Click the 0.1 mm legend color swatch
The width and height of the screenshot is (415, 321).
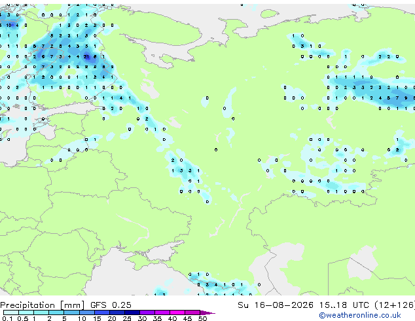coord(11,312)
